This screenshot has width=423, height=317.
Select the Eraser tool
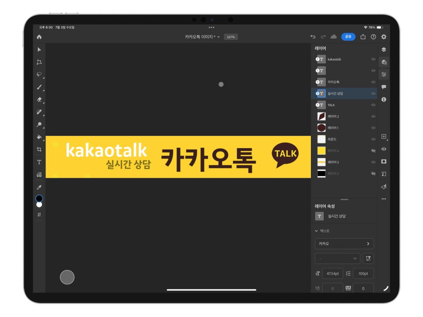click(39, 100)
